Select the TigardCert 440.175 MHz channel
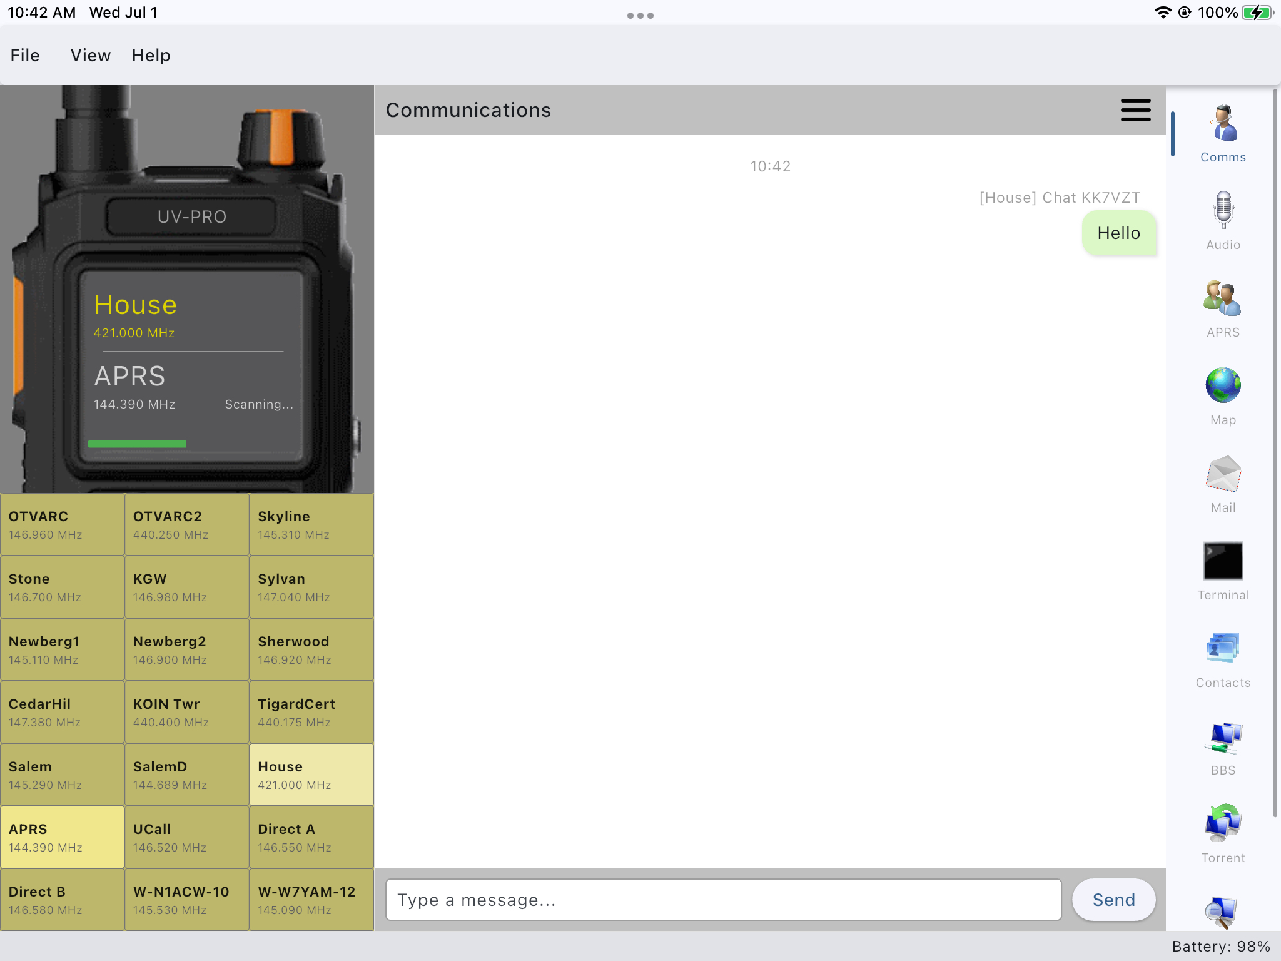Image resolution: width=1281 pixels, height=961 pixels. click(311, 712)
